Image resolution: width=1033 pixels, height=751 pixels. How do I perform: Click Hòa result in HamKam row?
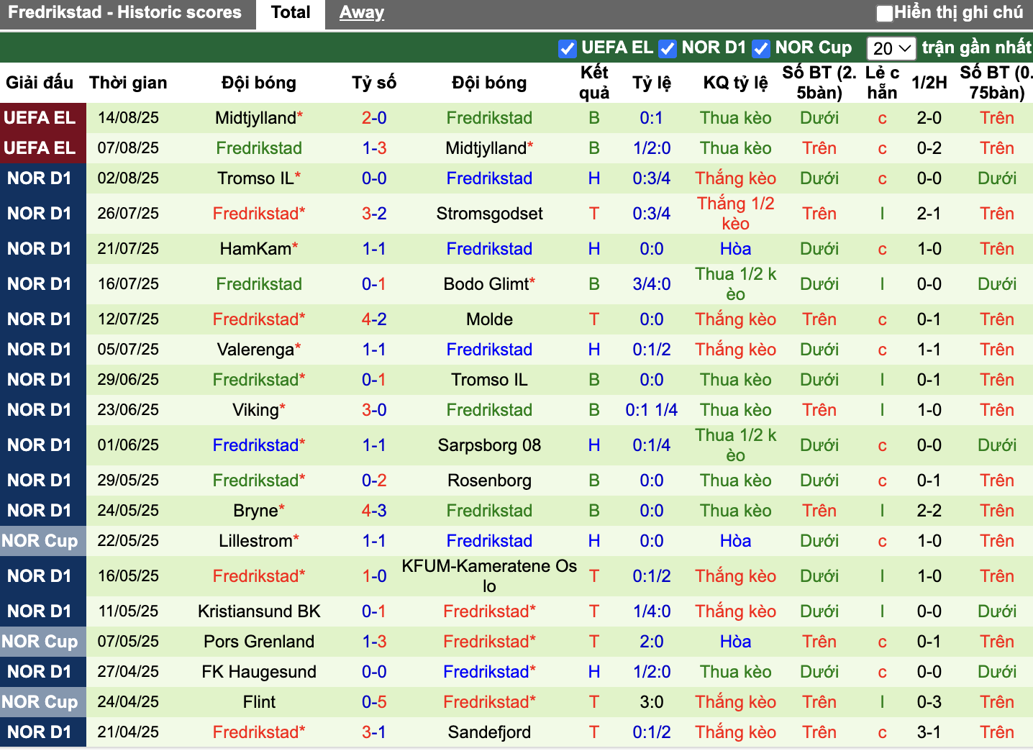[735, 249]
